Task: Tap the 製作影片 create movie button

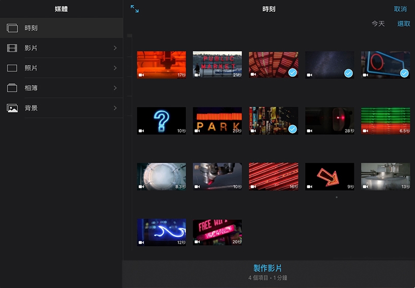Action: pos(268,268)
